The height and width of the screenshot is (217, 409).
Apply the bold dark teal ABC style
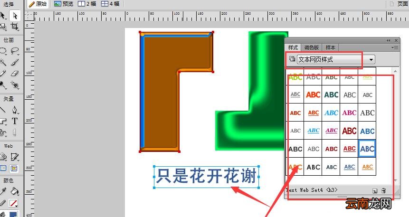coord(331,94)
